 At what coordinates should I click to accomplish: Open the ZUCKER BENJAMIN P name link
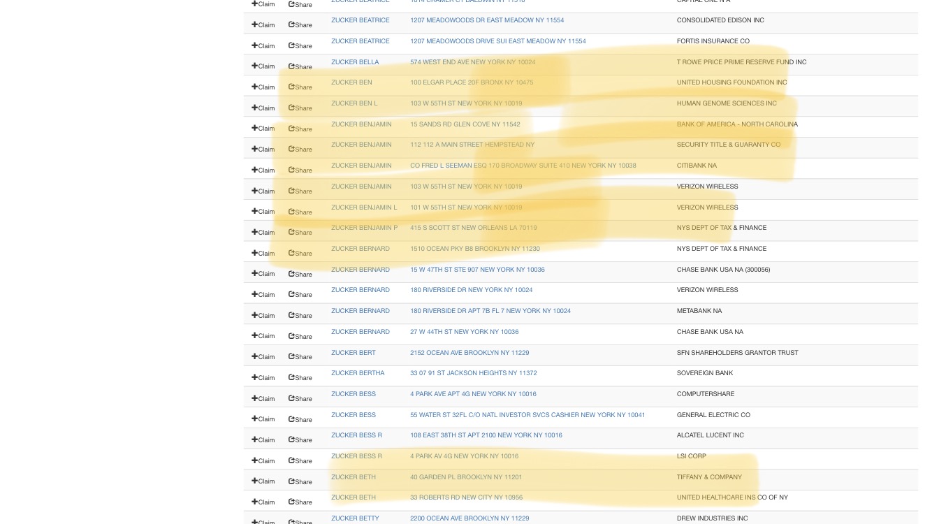click(x=364, y=228)
